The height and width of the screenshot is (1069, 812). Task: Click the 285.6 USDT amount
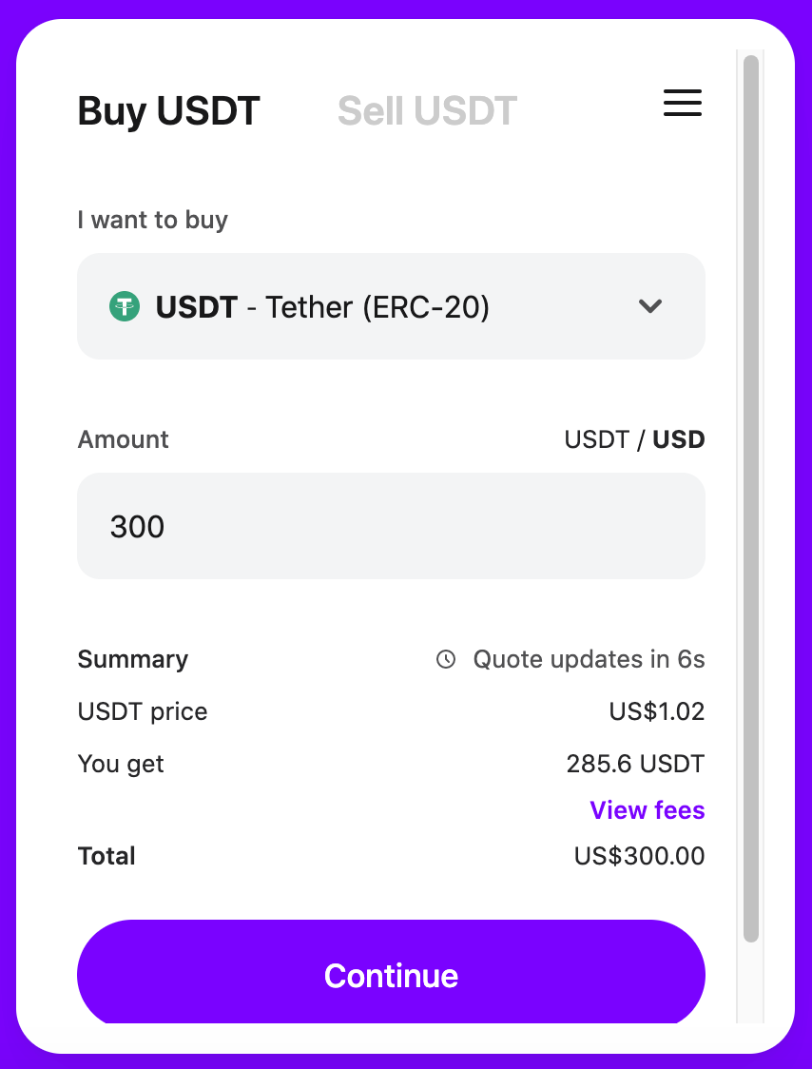(635, 765)
